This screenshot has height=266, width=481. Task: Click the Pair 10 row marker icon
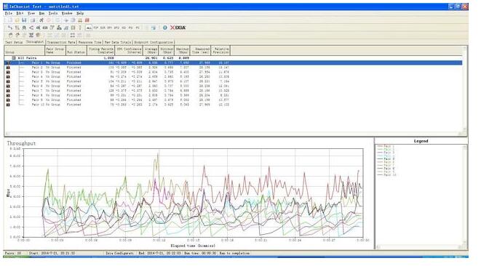point(8,105)
